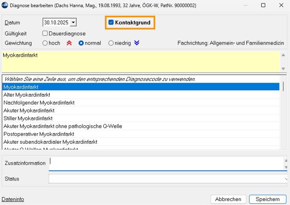Expand the Status dropdown list
The image size is (290, 205).
tap(285, 179)
